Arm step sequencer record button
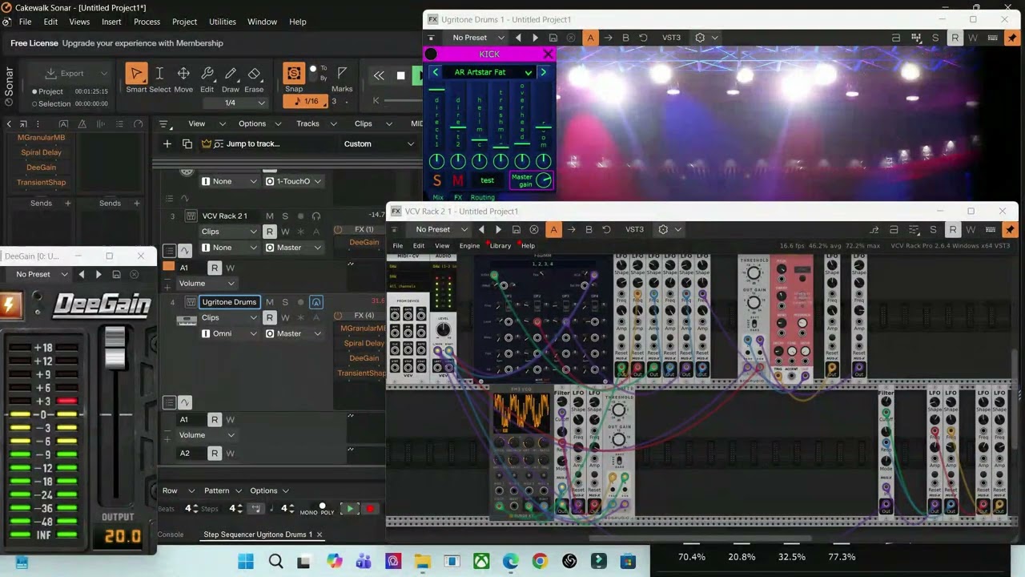The image size is (1025, 577). click(x=370, y=509)
